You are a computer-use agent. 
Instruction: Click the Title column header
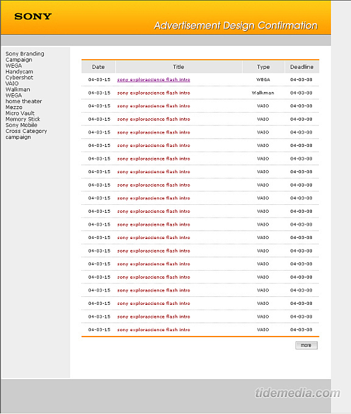pyautogui.click(x=179, y=67)
